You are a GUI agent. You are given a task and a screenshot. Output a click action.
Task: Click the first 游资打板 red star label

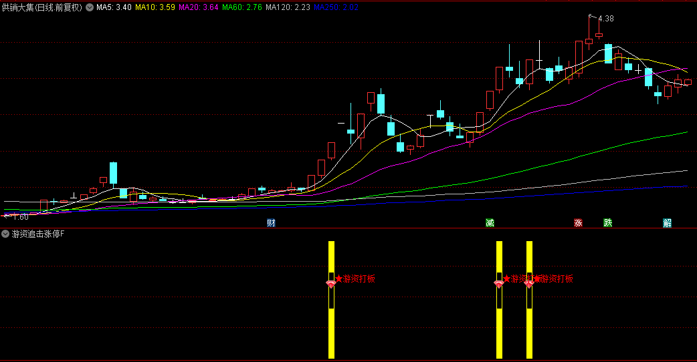point(355,279)
